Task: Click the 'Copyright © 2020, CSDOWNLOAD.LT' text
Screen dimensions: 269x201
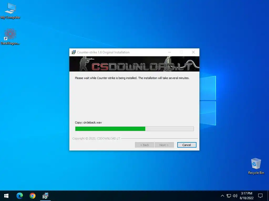Action: [96, 138]
